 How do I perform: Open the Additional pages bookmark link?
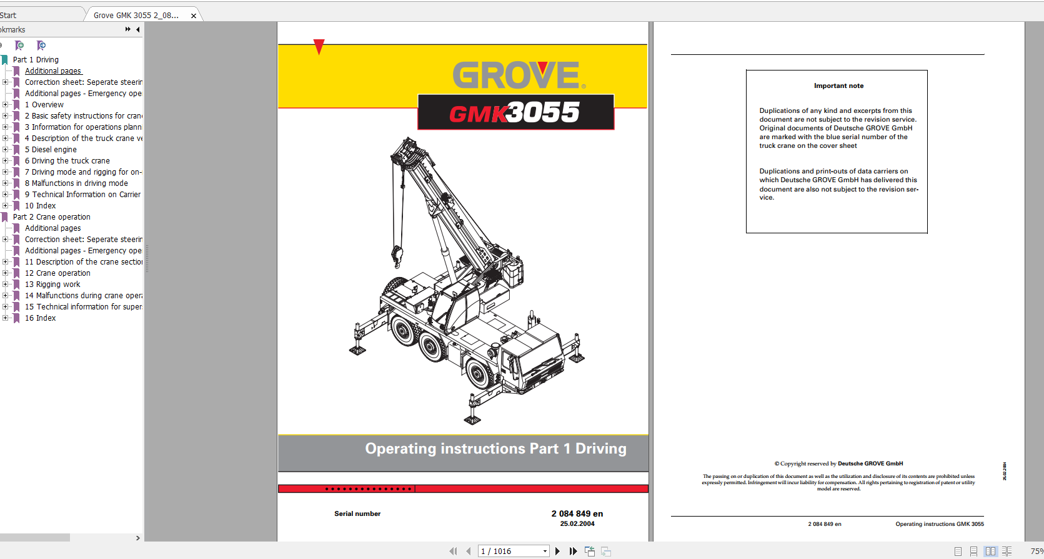coord(54,71)
